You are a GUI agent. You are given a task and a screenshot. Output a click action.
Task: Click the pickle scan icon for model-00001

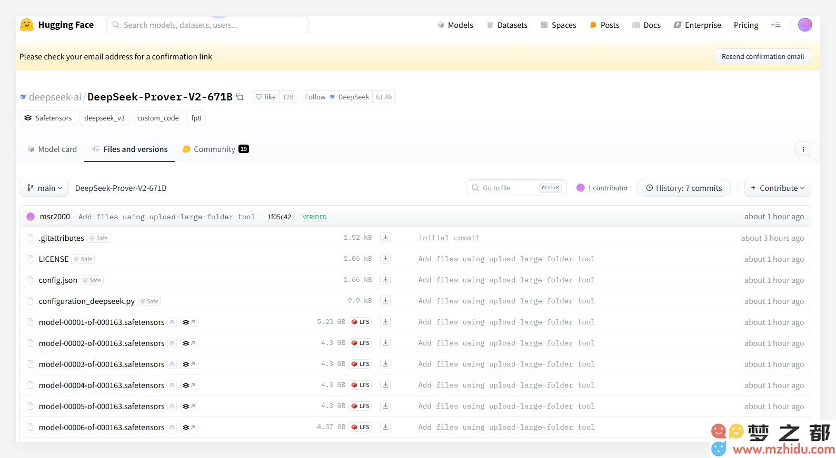click(x=172, y=322)
